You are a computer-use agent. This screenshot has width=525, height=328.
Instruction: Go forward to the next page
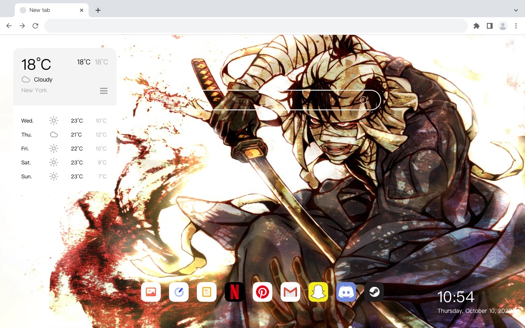coord(22,26)
